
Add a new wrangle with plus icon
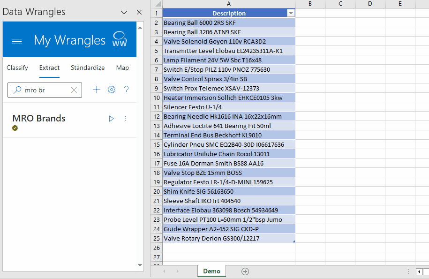click(x=97, y=90)
